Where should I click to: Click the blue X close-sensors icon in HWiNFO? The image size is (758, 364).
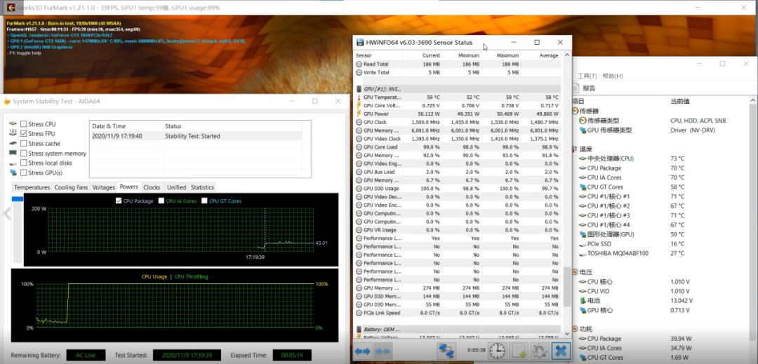pos(560,351)
